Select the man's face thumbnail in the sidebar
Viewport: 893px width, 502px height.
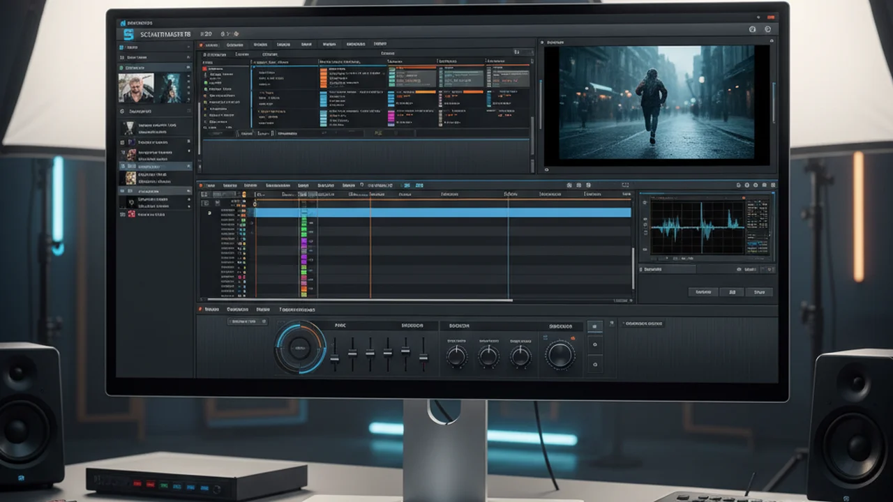(136, 89)
